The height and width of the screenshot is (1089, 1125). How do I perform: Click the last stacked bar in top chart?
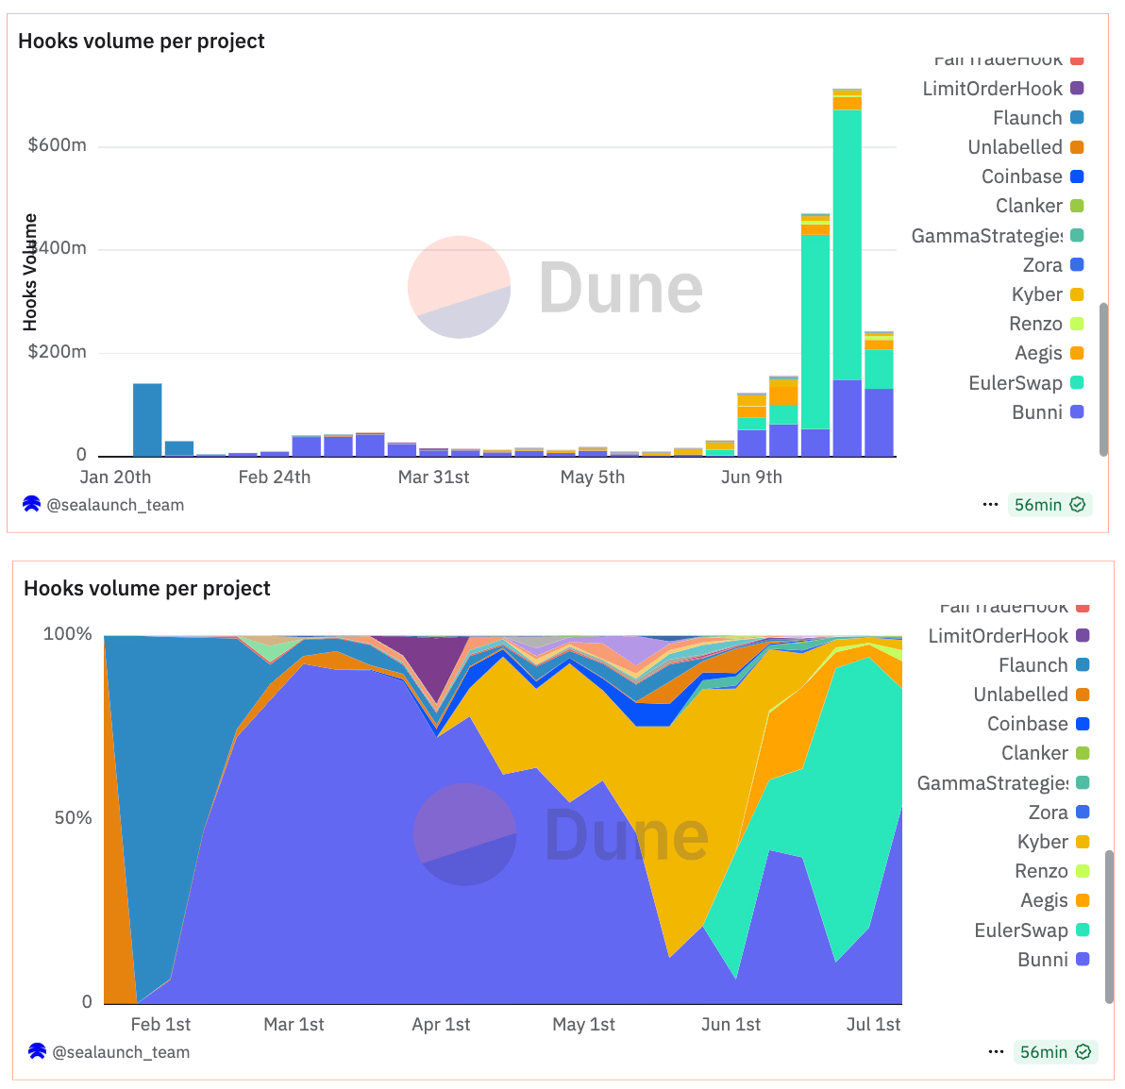point(878,394)
